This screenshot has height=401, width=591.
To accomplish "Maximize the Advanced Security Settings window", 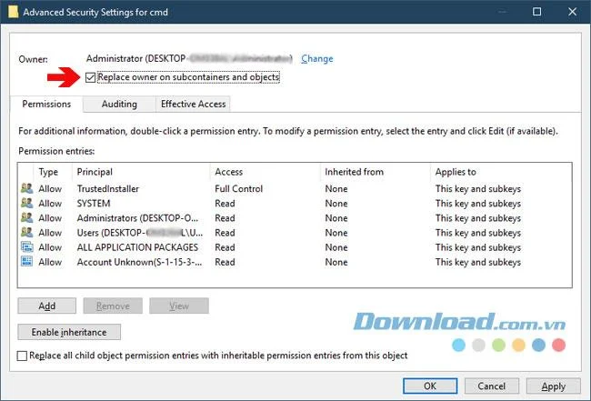I will click(x=536, y=12).
